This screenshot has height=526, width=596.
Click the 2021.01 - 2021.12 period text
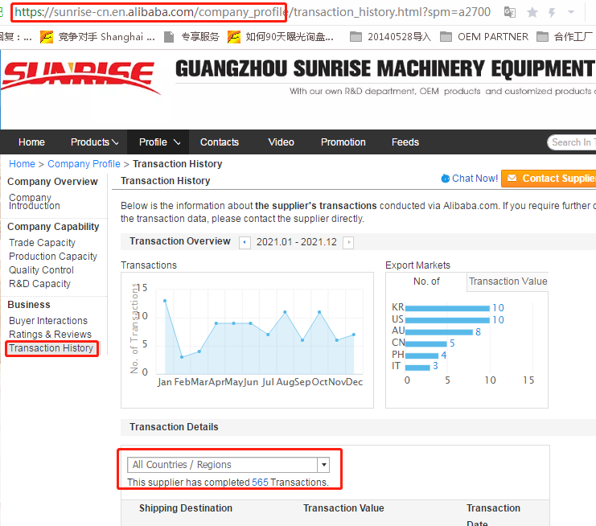tap(297, 242)
